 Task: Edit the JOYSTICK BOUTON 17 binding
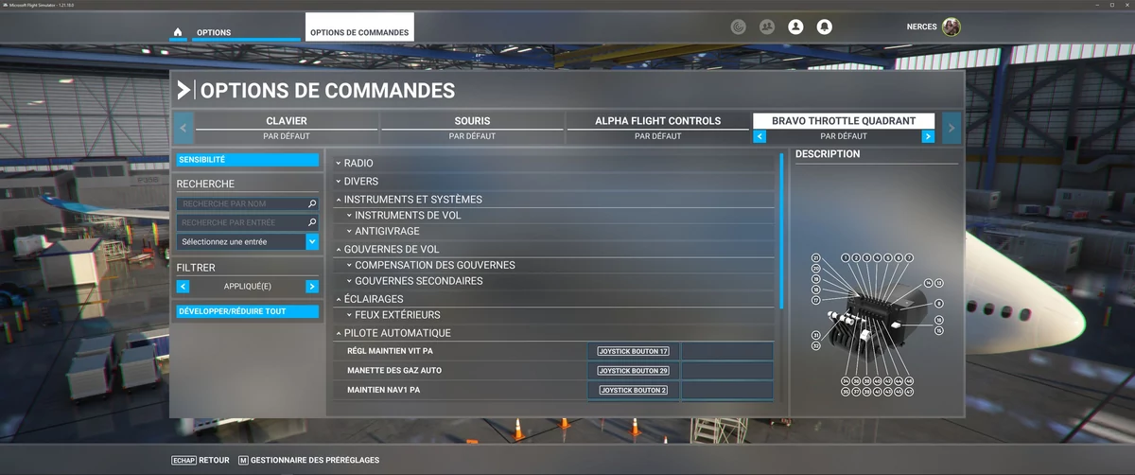[633, 351]
